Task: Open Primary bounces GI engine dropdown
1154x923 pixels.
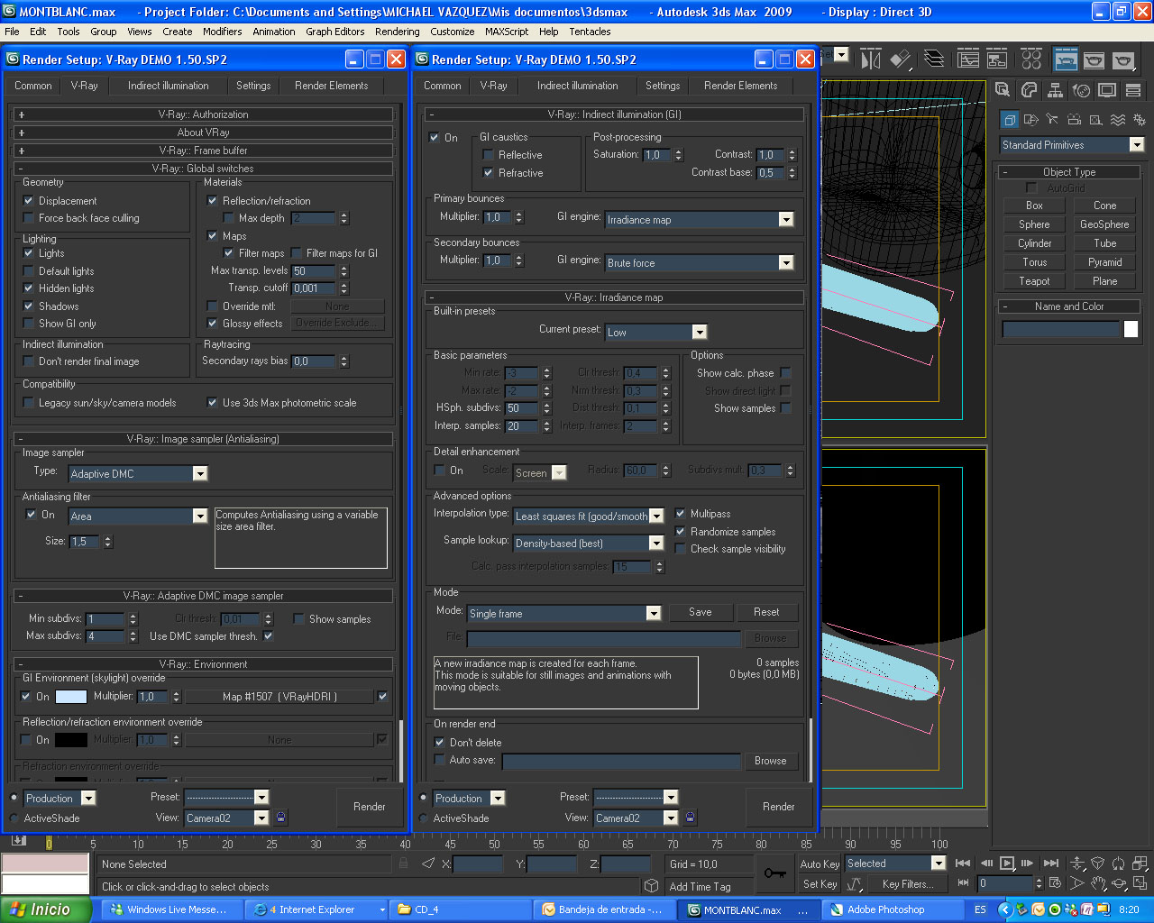Action: 699,220
